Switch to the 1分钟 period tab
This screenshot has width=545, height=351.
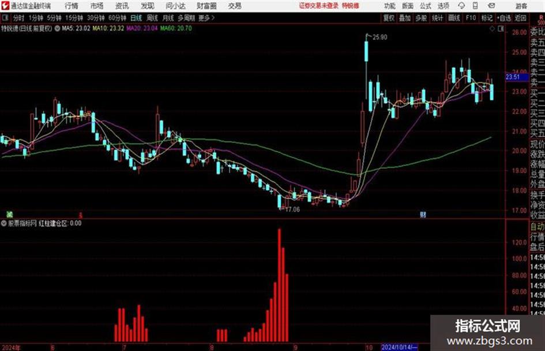tap(36, 18)
